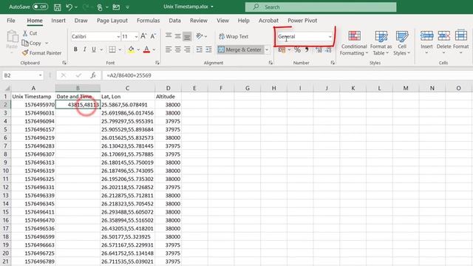Open the Calibri font name dropdown
This screenshot has width=473, height=266.
click(x=118, y=36)
